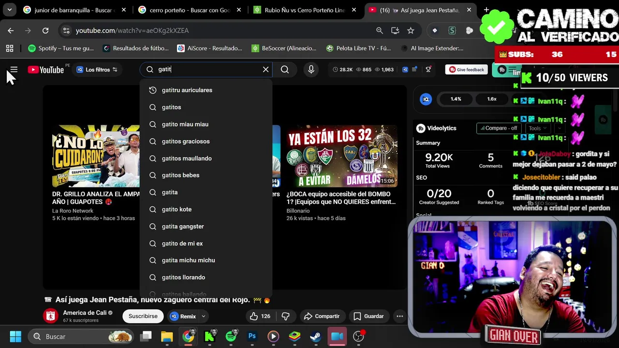Save the video with Guardar
This screenshot has height=348, width=619.
point(368,316)
